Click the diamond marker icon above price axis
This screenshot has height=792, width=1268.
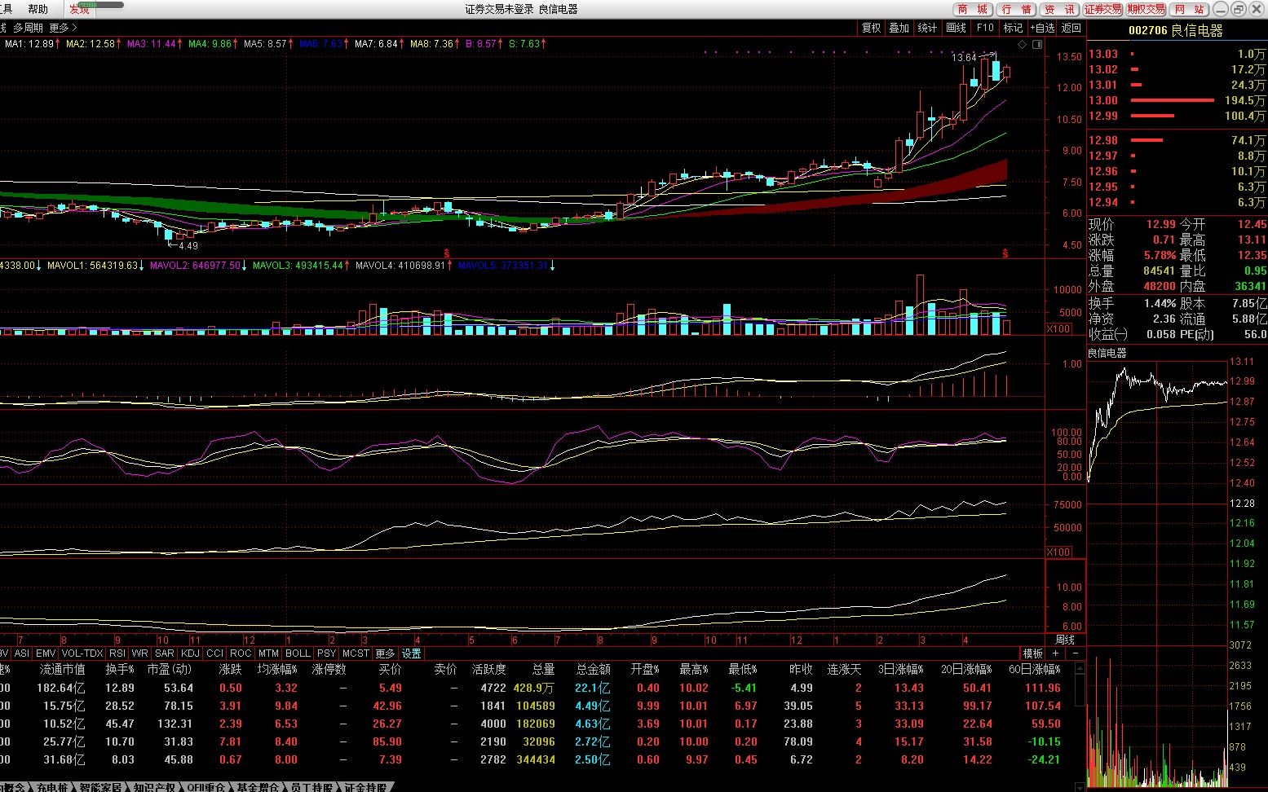1023,44
